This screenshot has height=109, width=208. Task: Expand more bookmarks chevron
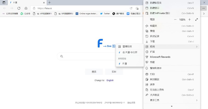204,13
